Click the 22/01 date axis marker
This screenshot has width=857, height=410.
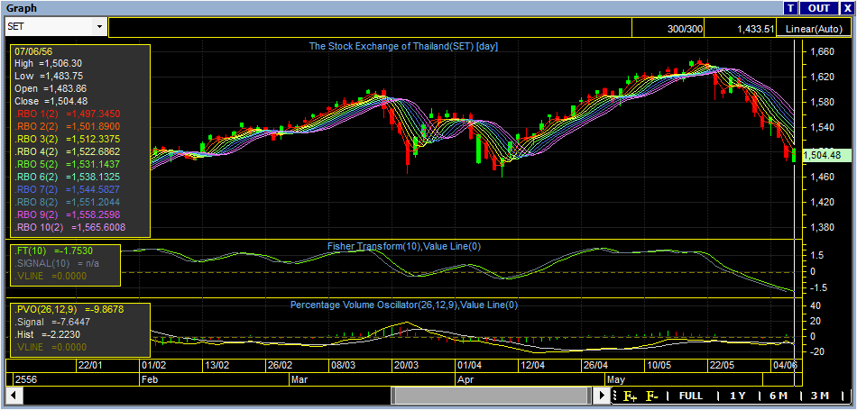(89, 365)
